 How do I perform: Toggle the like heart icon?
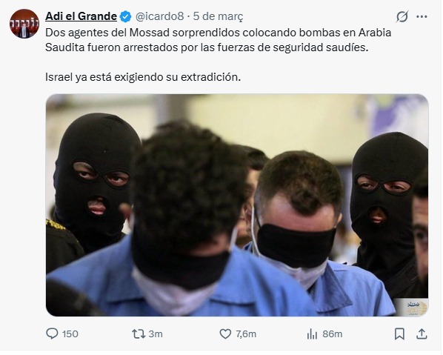click(225, 334)
